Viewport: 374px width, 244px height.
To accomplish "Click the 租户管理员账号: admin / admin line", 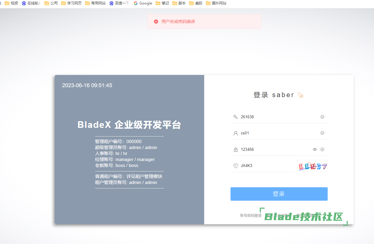I will tap(126, 182).
